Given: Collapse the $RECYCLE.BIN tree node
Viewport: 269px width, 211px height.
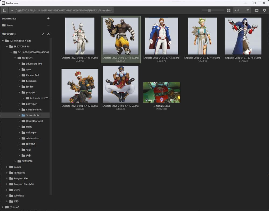Looking at the screenshot, I should [7, 47].
